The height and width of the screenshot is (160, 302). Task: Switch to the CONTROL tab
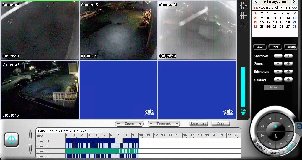click(x=261, y=147)
